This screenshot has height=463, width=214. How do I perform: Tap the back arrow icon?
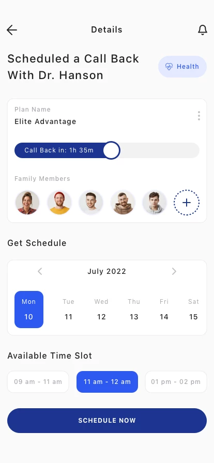(12, 30)
